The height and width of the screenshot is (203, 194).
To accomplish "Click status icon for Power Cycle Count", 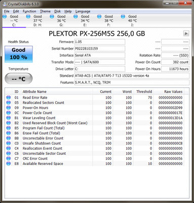I will tap(9, 113).
